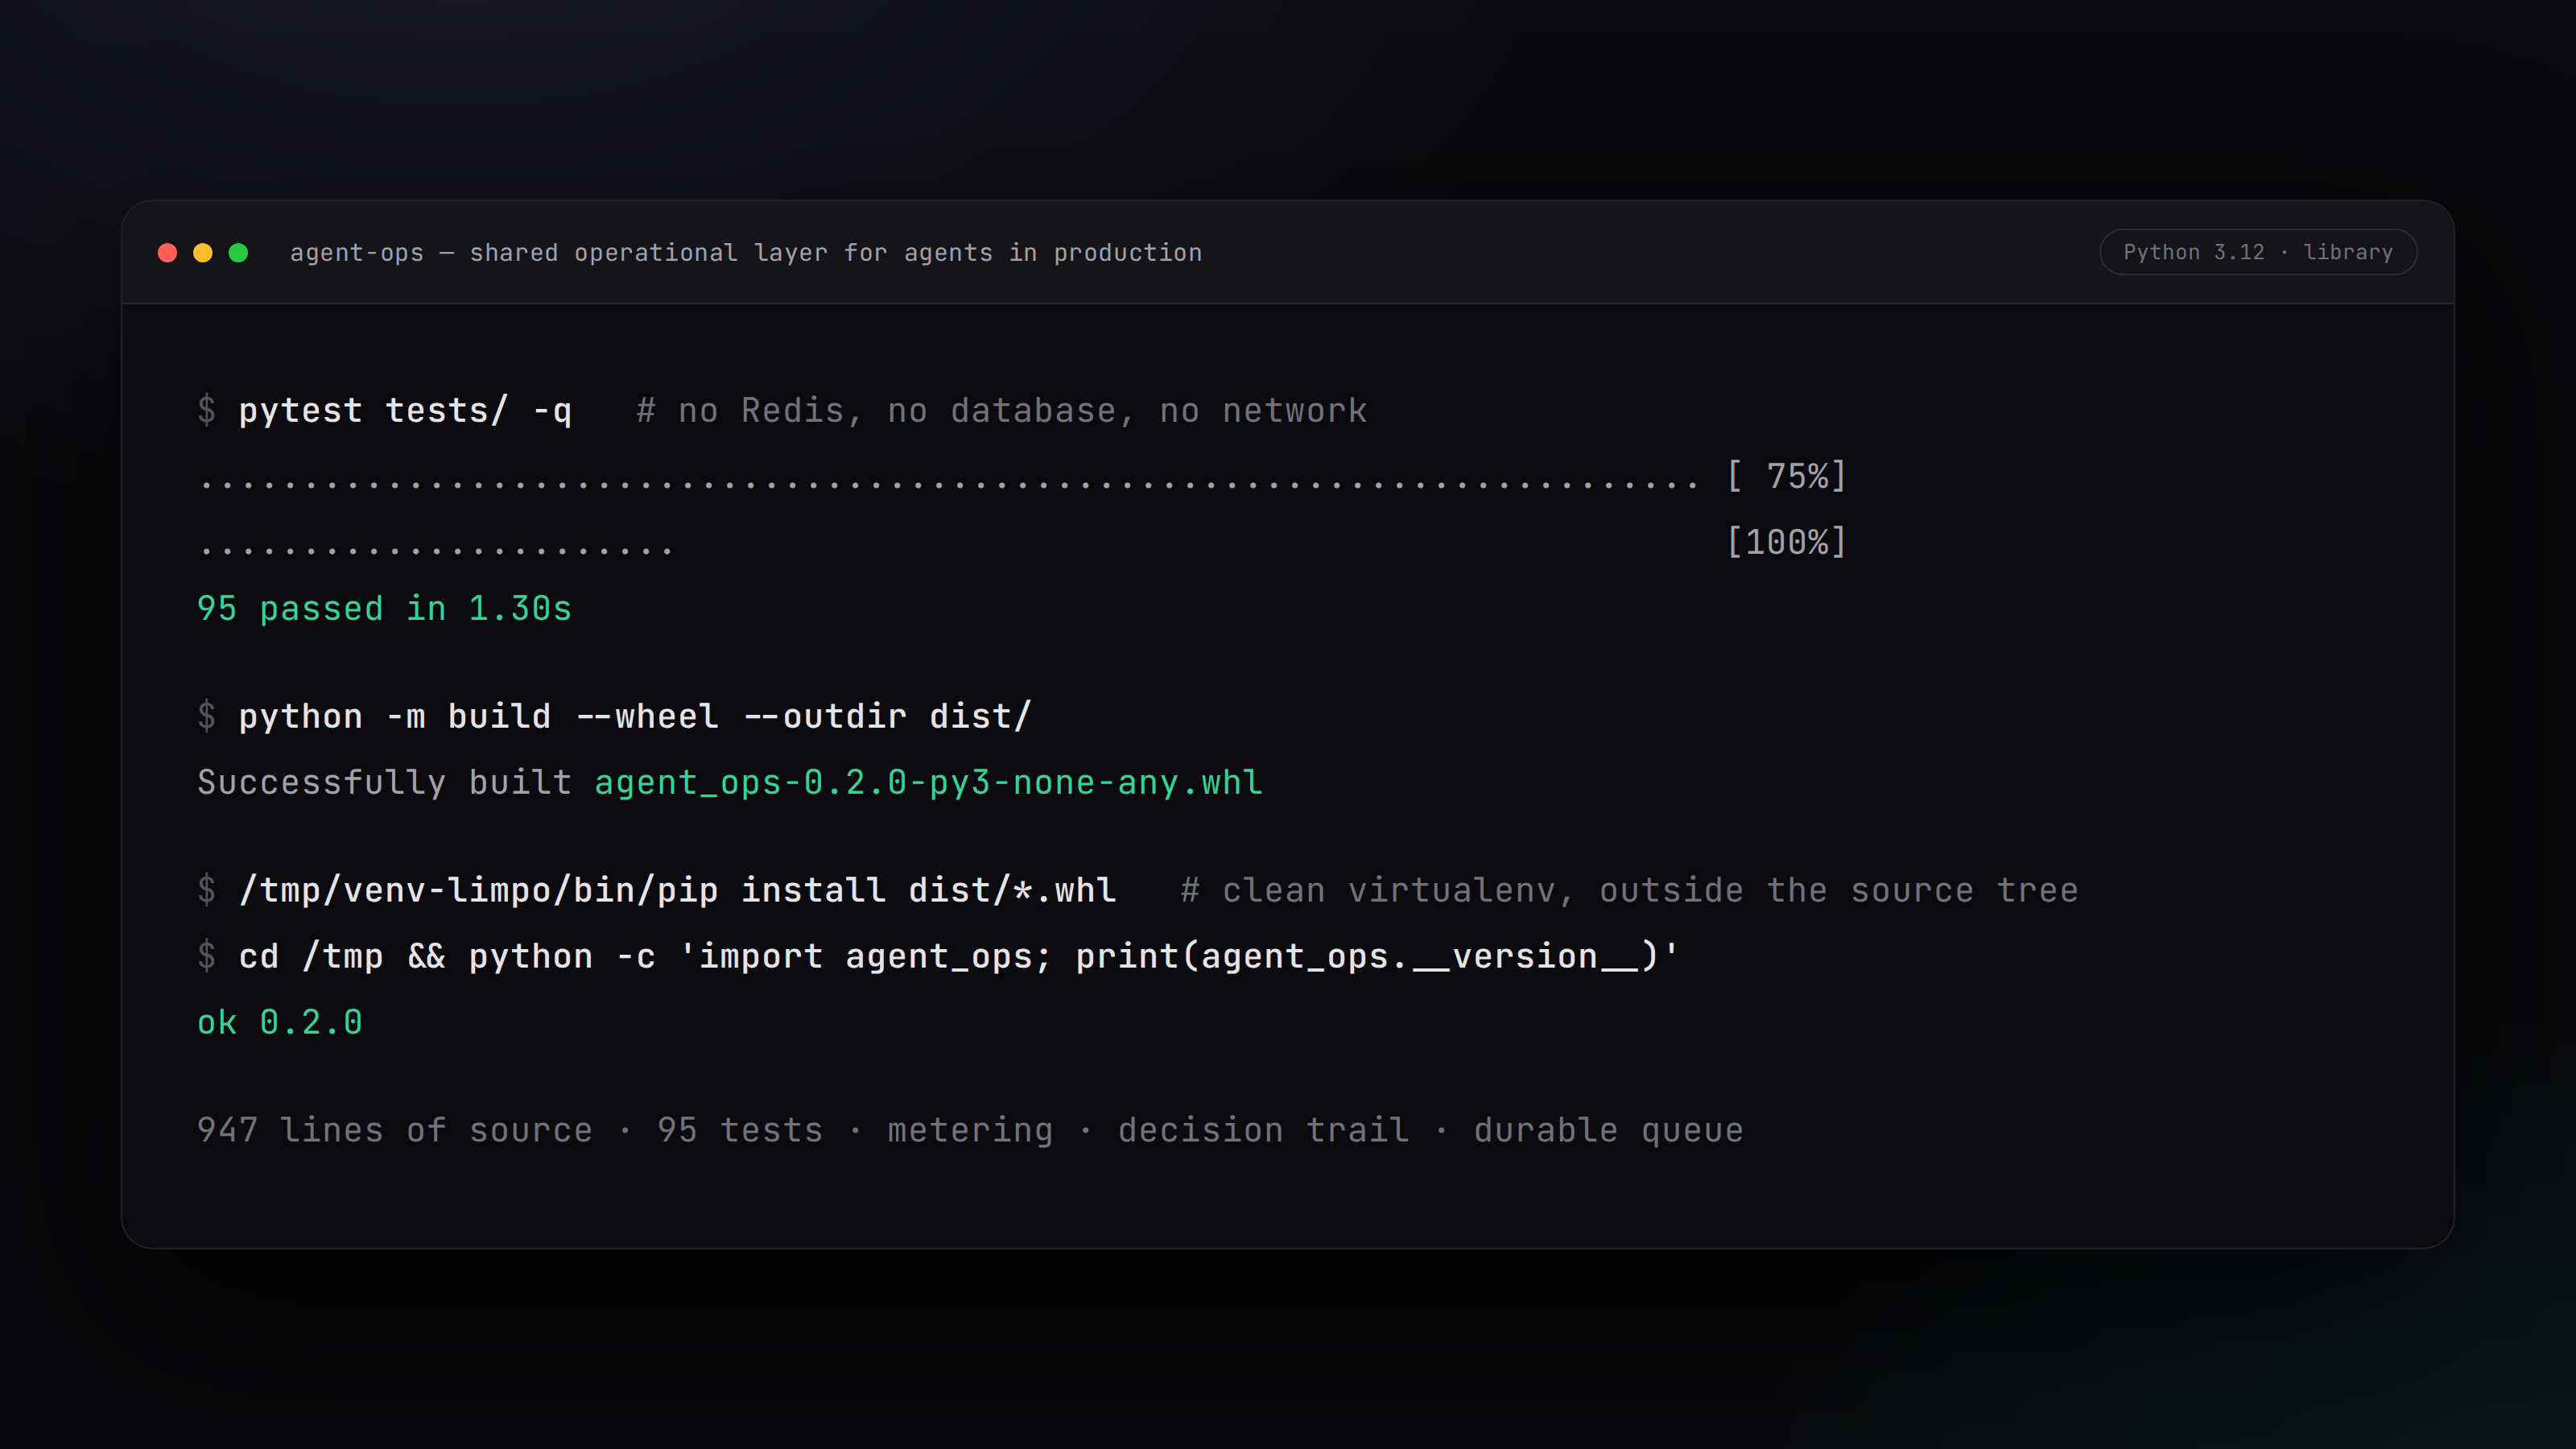Click the yellow minimize dot
The image size is (2576, 1449).
[x=203, y=253]
